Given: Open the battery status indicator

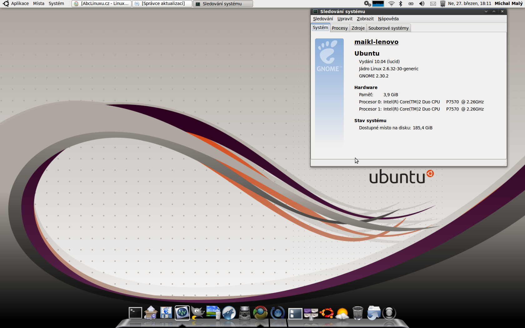Looking at the screenshot, I should point(411,4).
